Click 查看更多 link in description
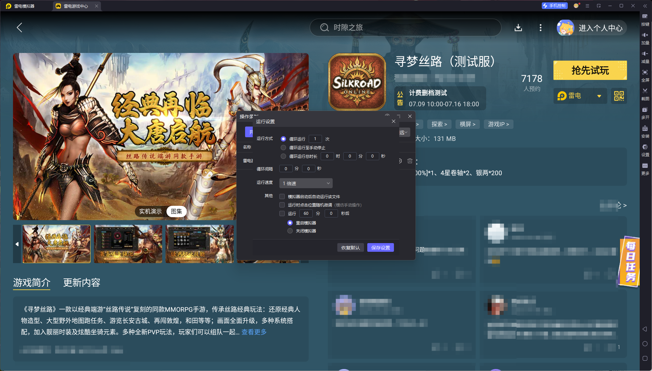 (x=254, y=332)
